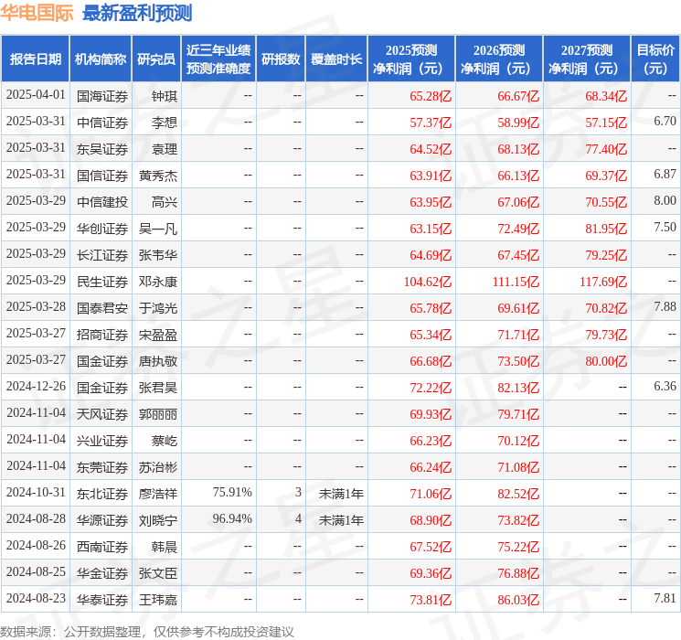Select the 东吴证券 institution cell

pos(102,149)
